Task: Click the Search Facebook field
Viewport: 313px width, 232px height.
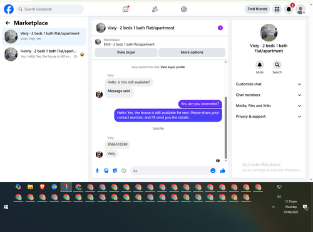Action: [50, 9]
